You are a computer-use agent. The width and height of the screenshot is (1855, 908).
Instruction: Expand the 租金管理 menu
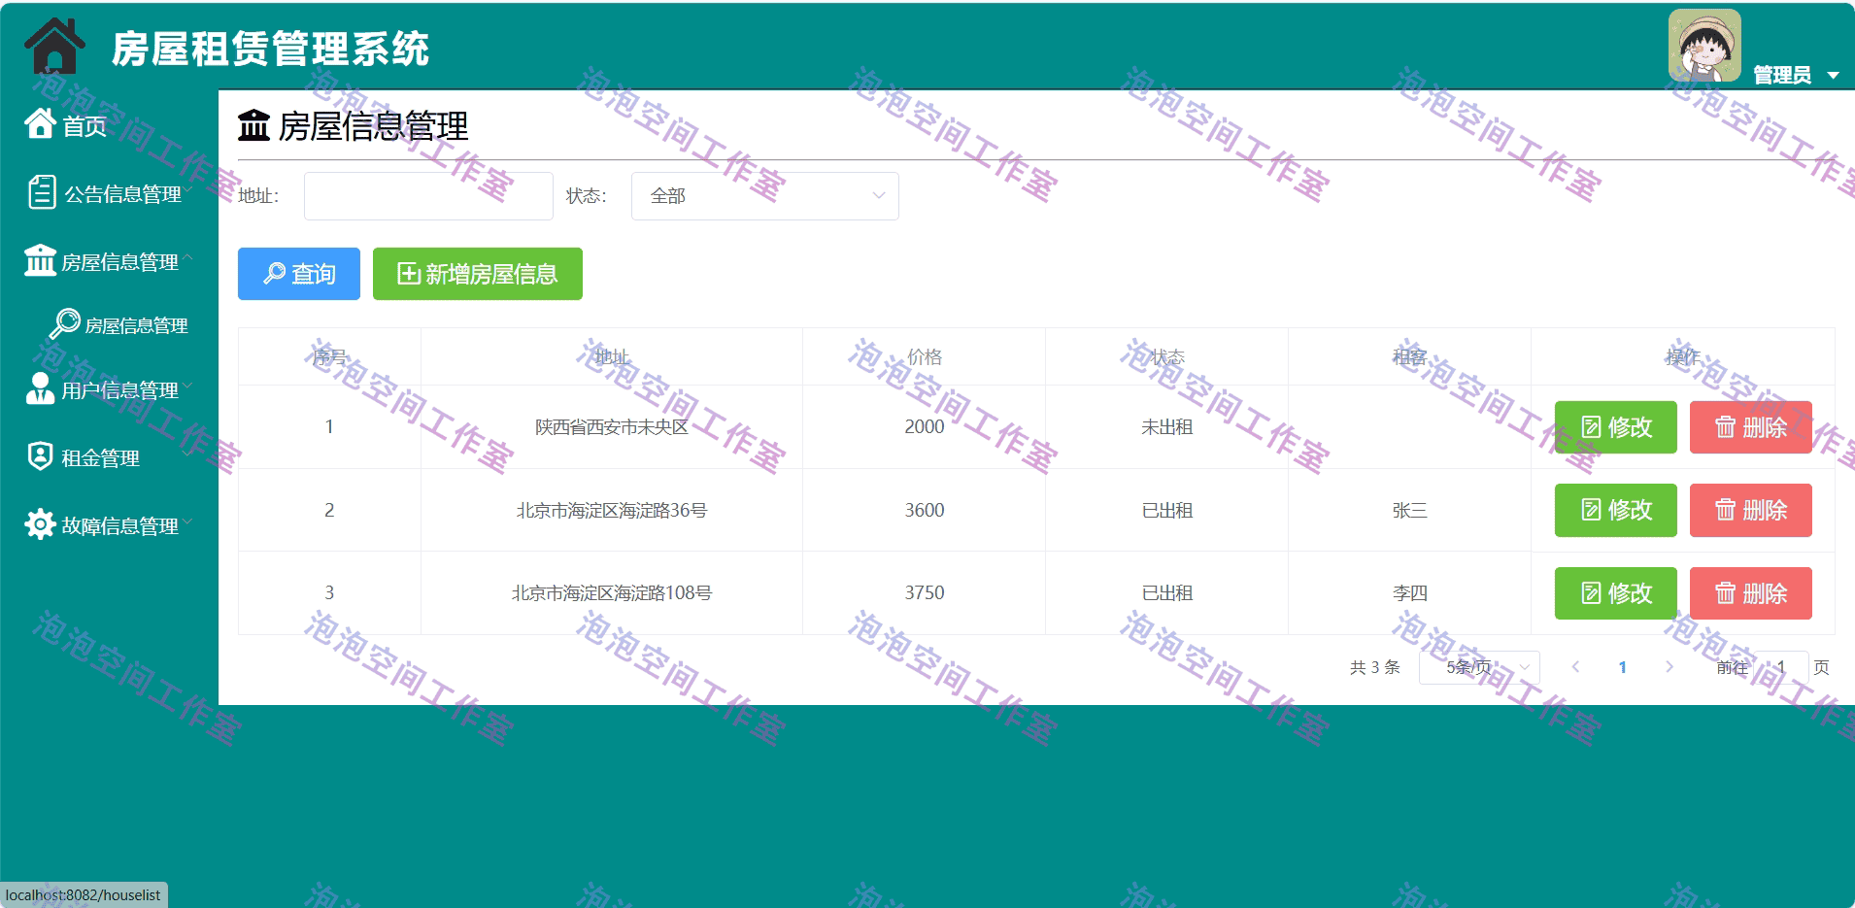109,456
